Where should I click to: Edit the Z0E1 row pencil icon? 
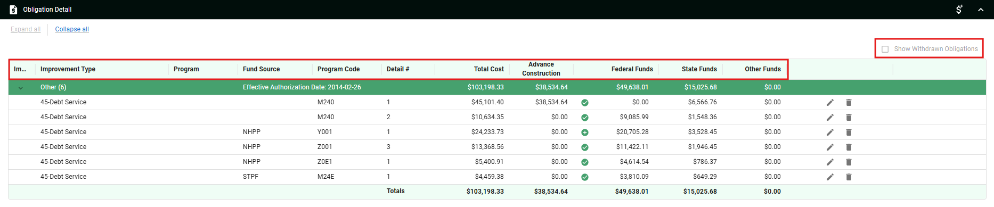tap(830, 162)
